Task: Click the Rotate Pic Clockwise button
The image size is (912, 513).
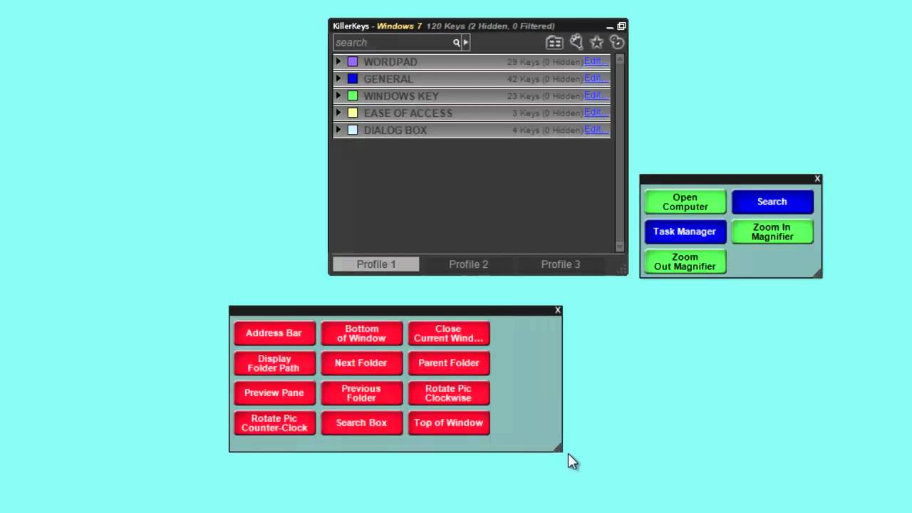Action: tap(449, 393)
